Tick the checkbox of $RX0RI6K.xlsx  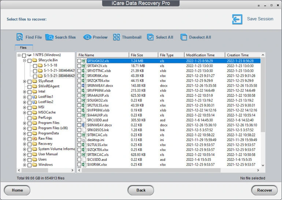click(79, 76)
